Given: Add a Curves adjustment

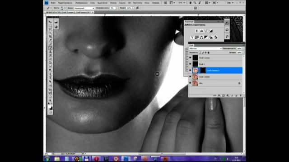Looking at the screenshot, I should (206, 31).
